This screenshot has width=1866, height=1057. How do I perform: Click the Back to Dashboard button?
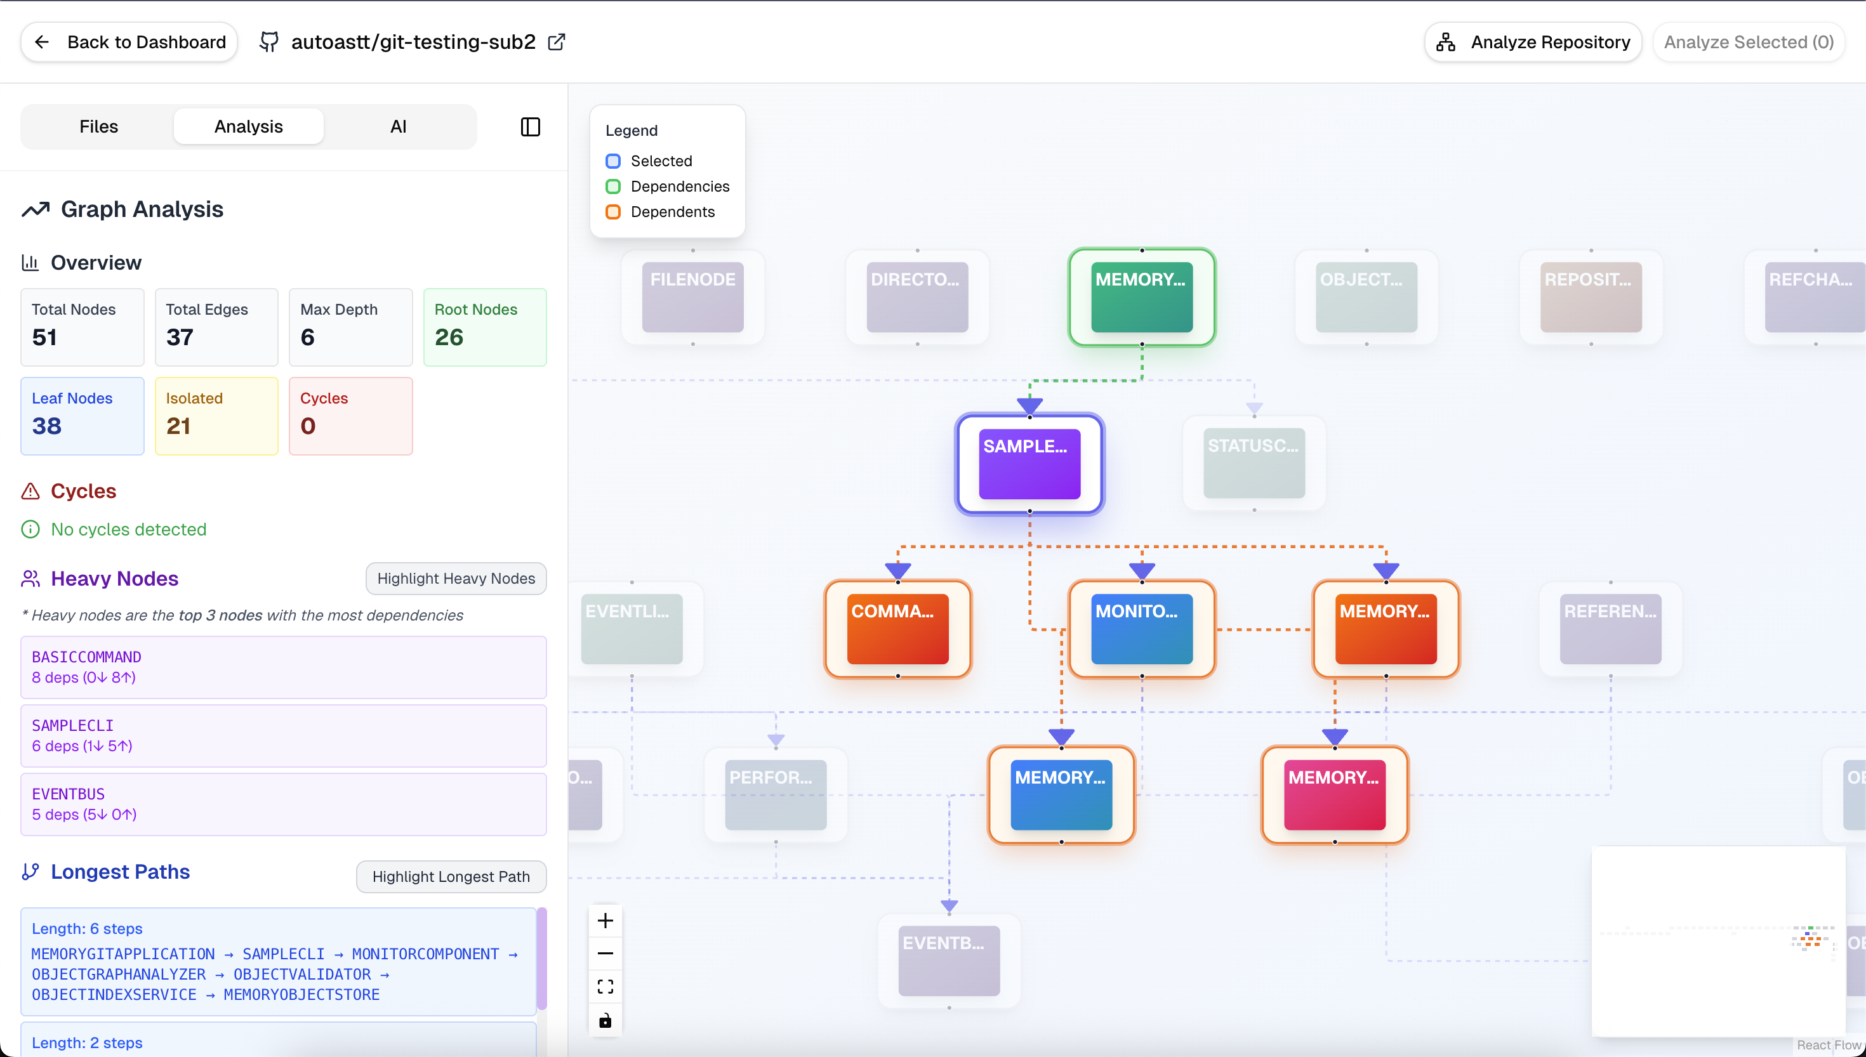coord(129,42)
